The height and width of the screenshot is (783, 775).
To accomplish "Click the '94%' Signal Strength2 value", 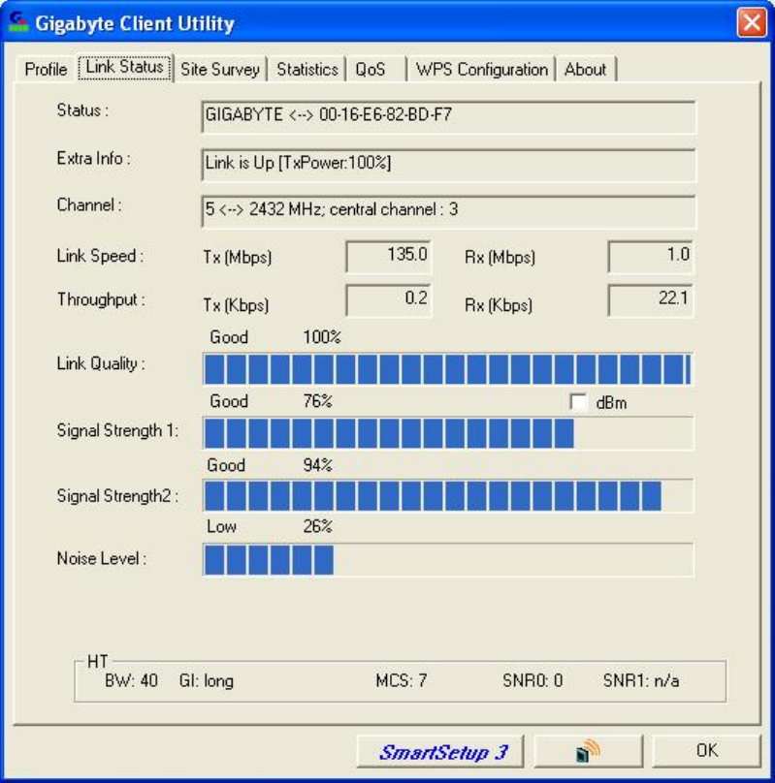I will point(317,465).
